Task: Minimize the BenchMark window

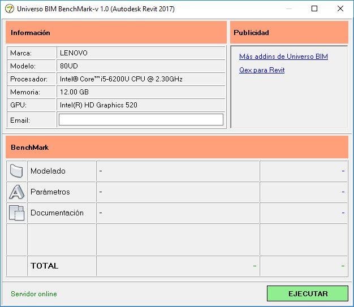Action: [289, 9]
